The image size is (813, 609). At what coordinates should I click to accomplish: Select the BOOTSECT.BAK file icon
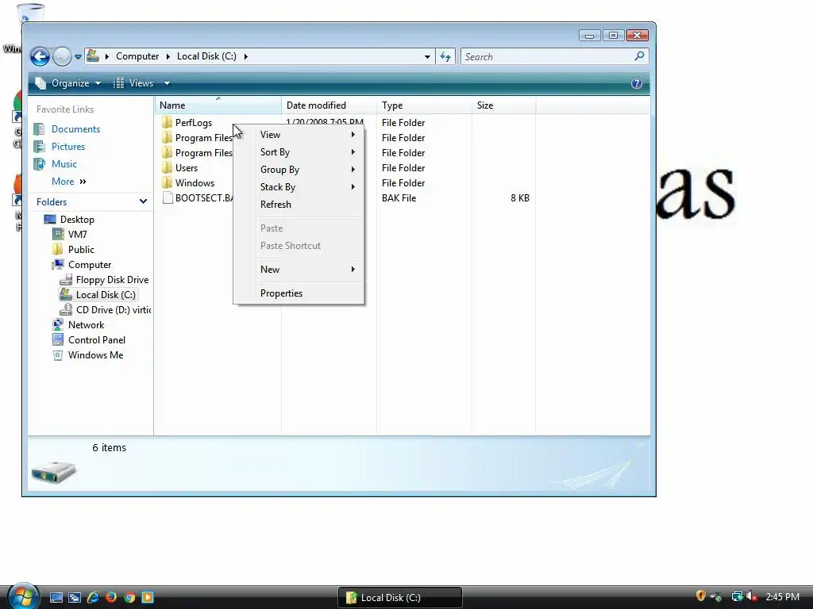click(x=167, y=197)
